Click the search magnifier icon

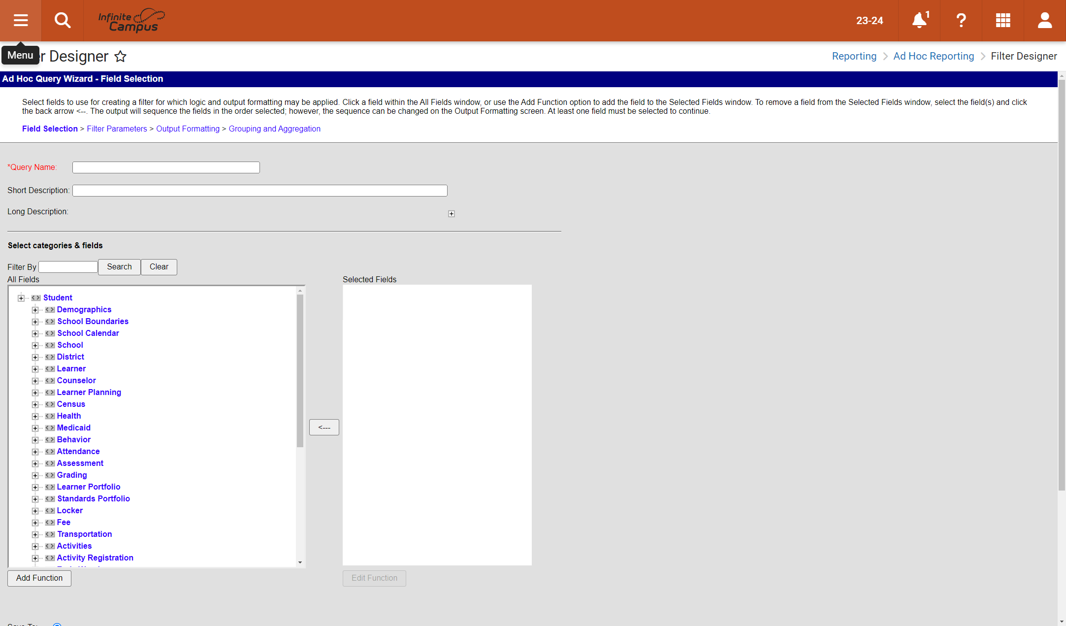pyautogui.click(x=63, y=21)
